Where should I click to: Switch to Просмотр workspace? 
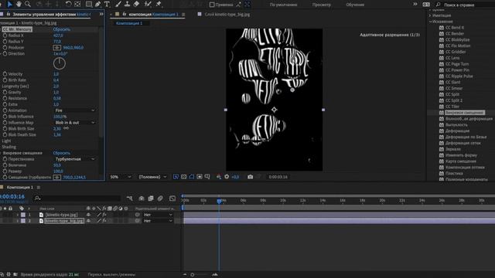click(322, 5)
